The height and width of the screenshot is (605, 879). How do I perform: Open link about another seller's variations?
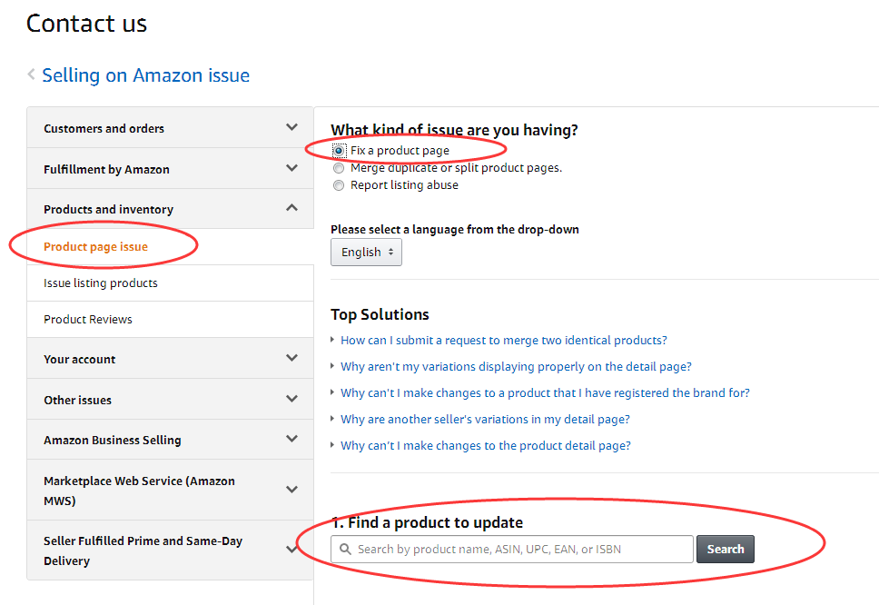pos(485,420)
